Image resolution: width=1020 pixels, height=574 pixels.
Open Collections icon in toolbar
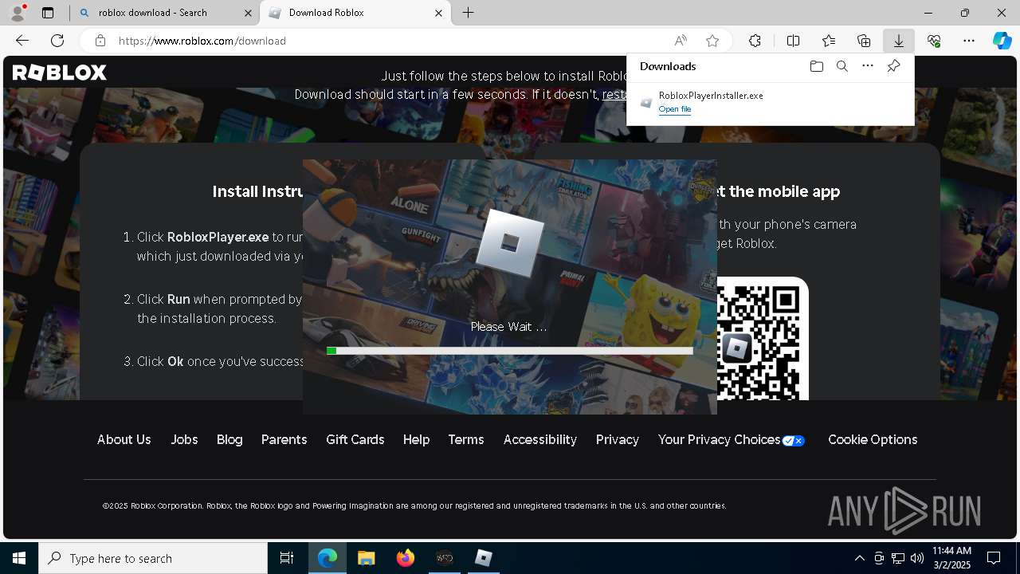point(864,41)
